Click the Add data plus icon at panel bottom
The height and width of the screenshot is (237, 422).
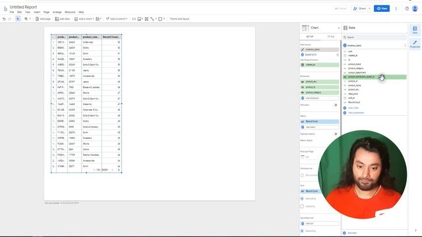tap(344, 233)
